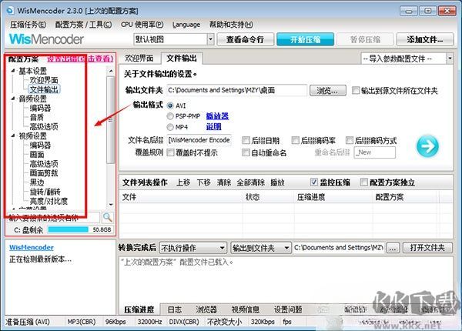Click 添加文件 button

(424, 39)
